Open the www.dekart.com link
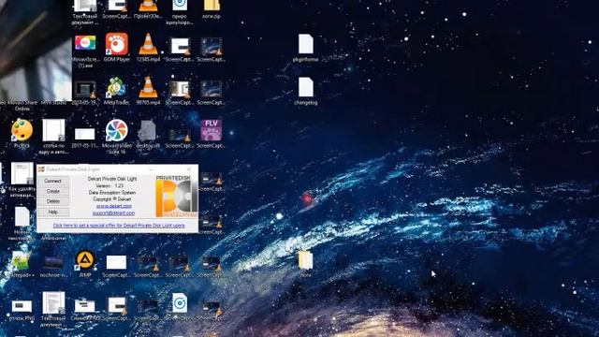The width and height of the screenshot is (599, 337). pyautogui.click(x=114, y=206)
